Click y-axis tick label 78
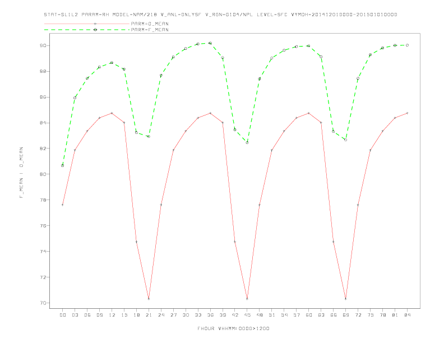Image resolution: width=444 pixels, height=343 pixels. (x=43, y=200)
